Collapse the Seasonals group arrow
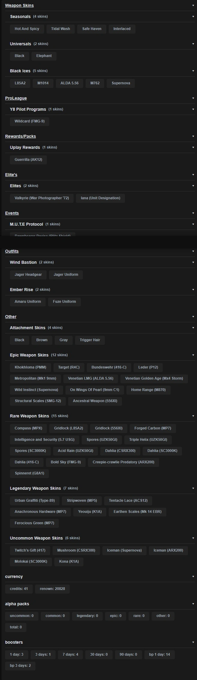This screenshot has height=680, width=197. click(193, 17)
